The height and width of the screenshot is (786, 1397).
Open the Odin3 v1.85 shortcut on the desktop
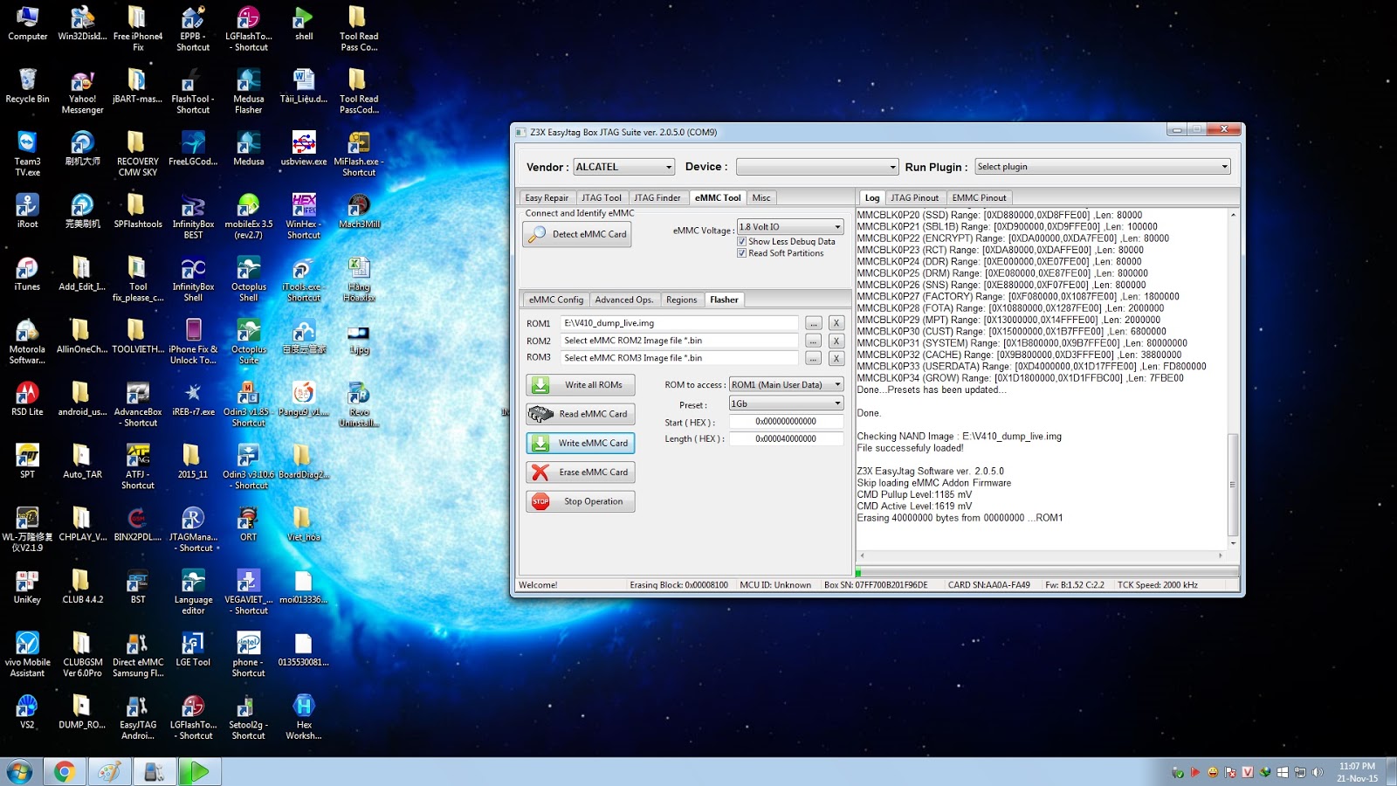tap(249, 403)
